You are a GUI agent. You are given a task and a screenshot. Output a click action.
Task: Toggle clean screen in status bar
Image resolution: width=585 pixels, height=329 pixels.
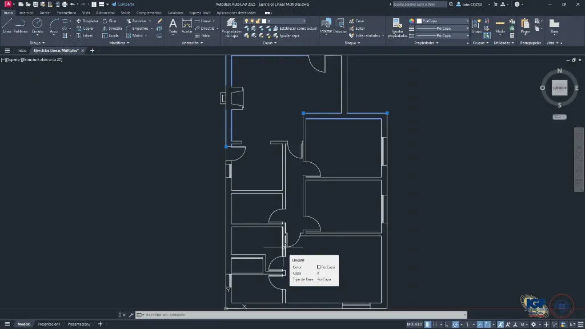[x=572, y=324]
